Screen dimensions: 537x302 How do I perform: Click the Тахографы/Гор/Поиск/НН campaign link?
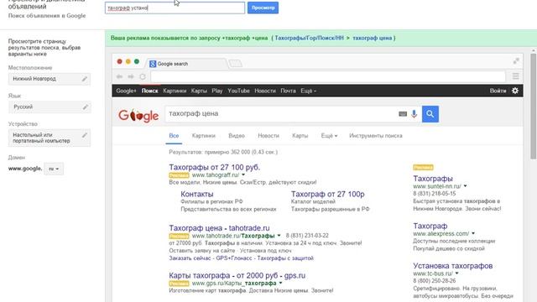click(x=309, y=38)
